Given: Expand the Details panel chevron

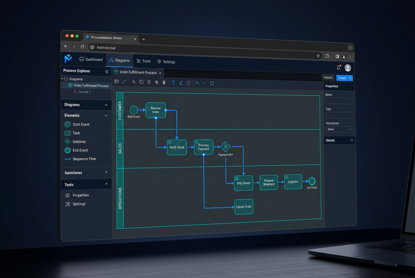Looking at the screenshot, I should click(352, 140).
